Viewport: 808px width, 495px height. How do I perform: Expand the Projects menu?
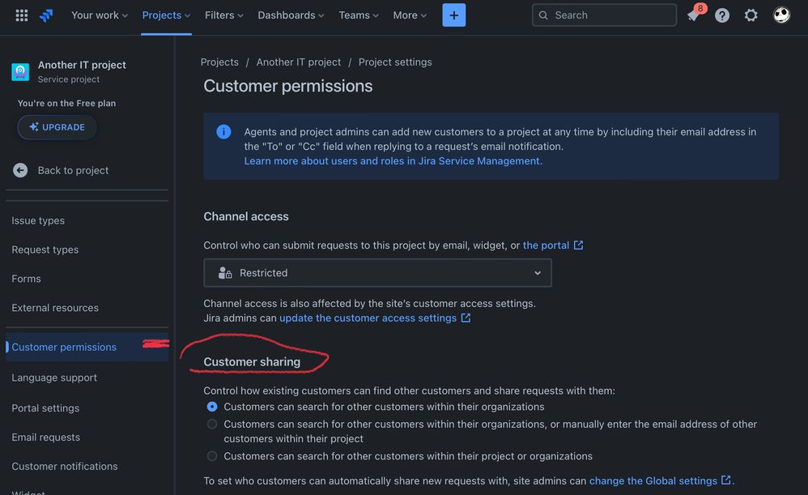[166, 15]
